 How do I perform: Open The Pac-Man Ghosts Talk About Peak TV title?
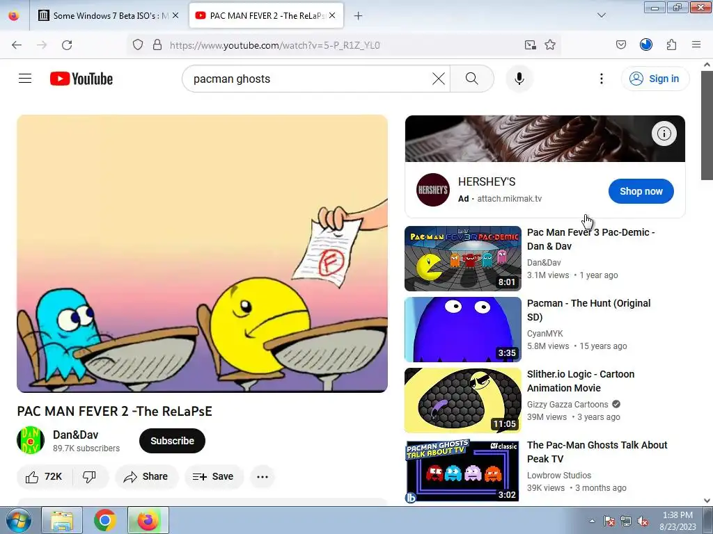coord(597,451)
